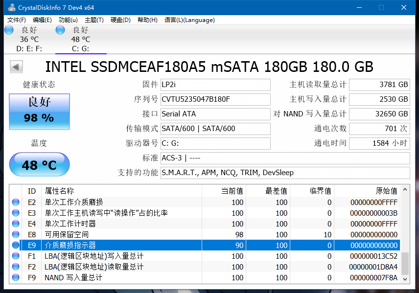Image resolution: width=419 pixels, height=293 pixels.
Task: Click the 原始值 column header
Action: [367, 191]
